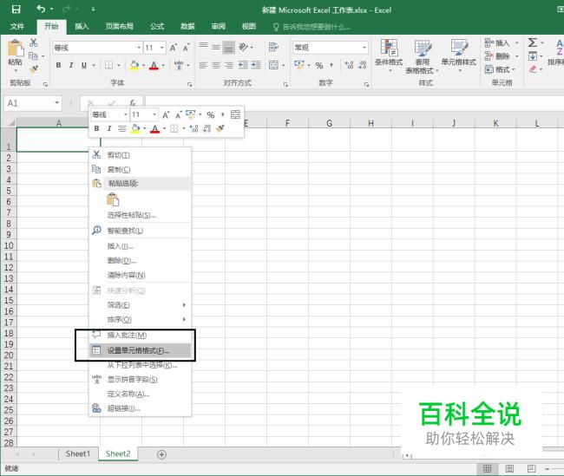Add a new sheet with plus button
Screen dimensions: 564x476
(161, 454)
